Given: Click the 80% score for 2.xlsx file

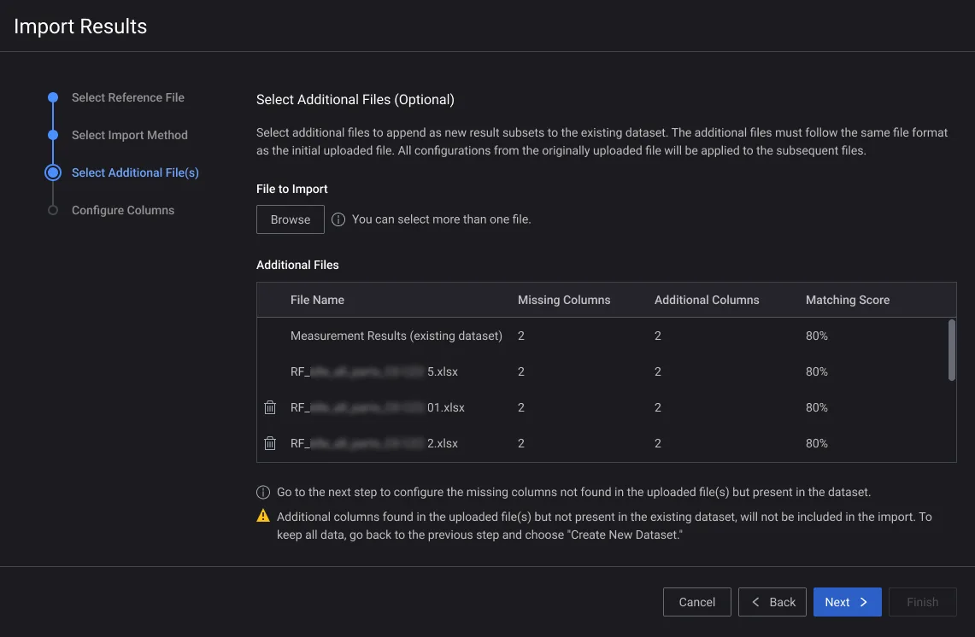Looking at the screenshot, I should (x=816, y=443).
